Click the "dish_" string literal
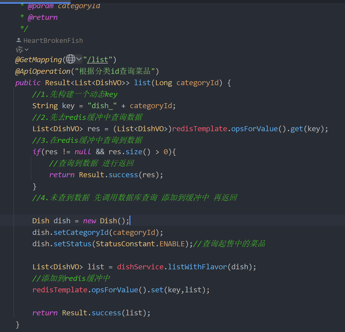 102,106
